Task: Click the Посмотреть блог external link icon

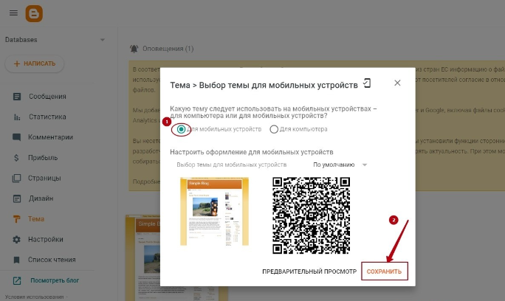Action: (x=17, y=281)
